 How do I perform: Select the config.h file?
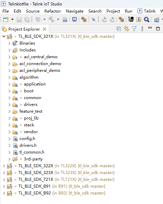tap(27, 139)
